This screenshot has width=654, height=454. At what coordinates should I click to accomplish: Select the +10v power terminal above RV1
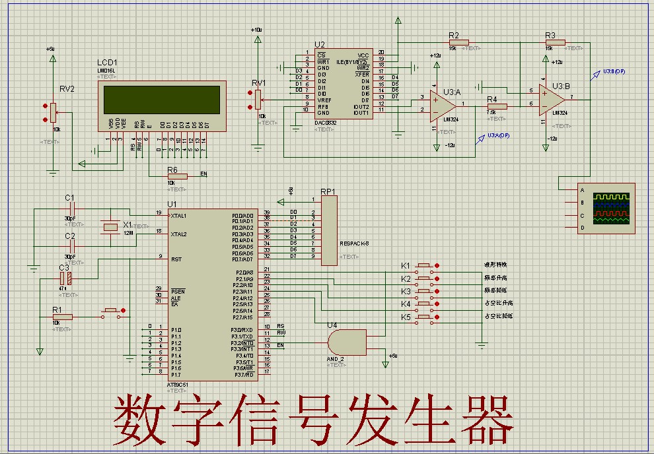[x=258, y=39]
